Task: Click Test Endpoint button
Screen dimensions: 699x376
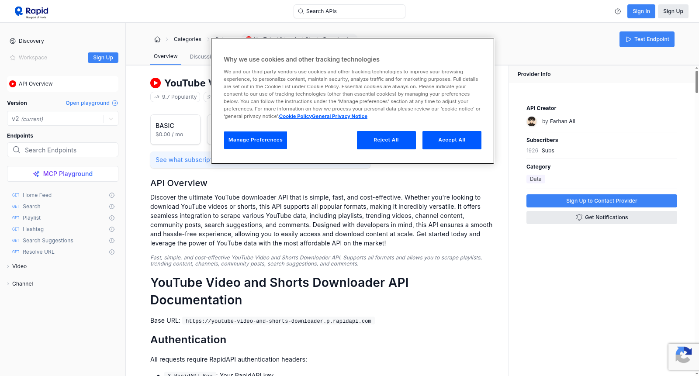Action: pos(647,39)
